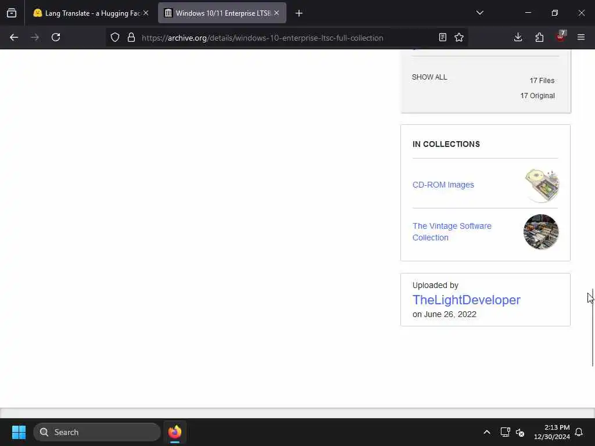The height and width of the screenshot is (446, 595).
Task: Open SHOW ALL files link
Action: [x=429, y=77]
